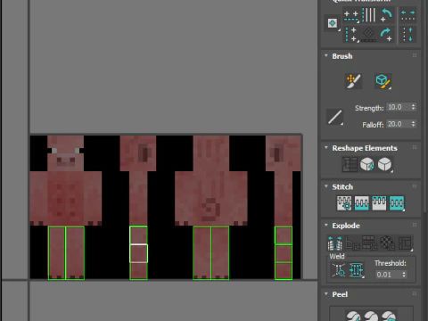Click the Falloff value field
428x321 pixels.
click(x=399, y=124)
